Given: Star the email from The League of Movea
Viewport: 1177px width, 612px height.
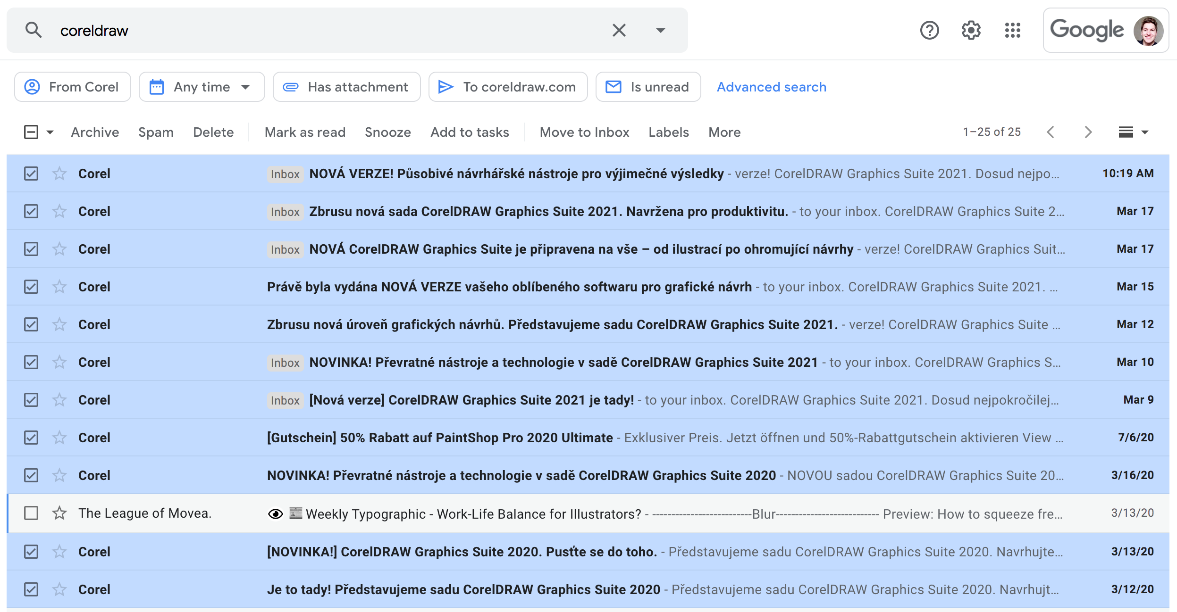Looking at the screenshot, I should point(59,513).
